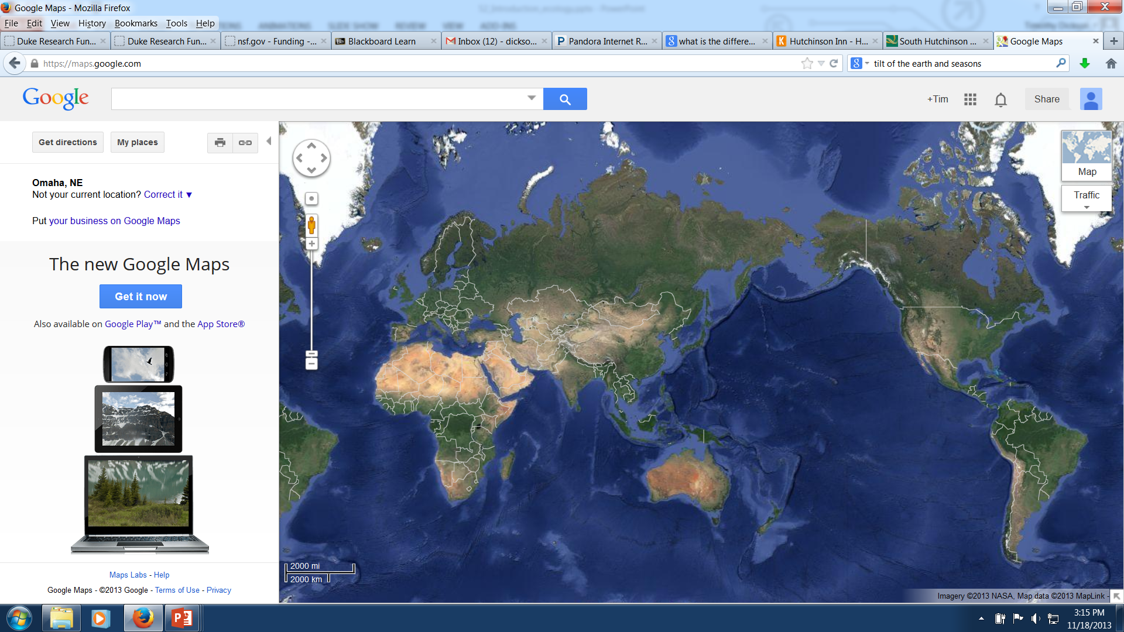1124x632 pixels.
Task: Pan map up with the compass arrow
Action: (311, 145)
